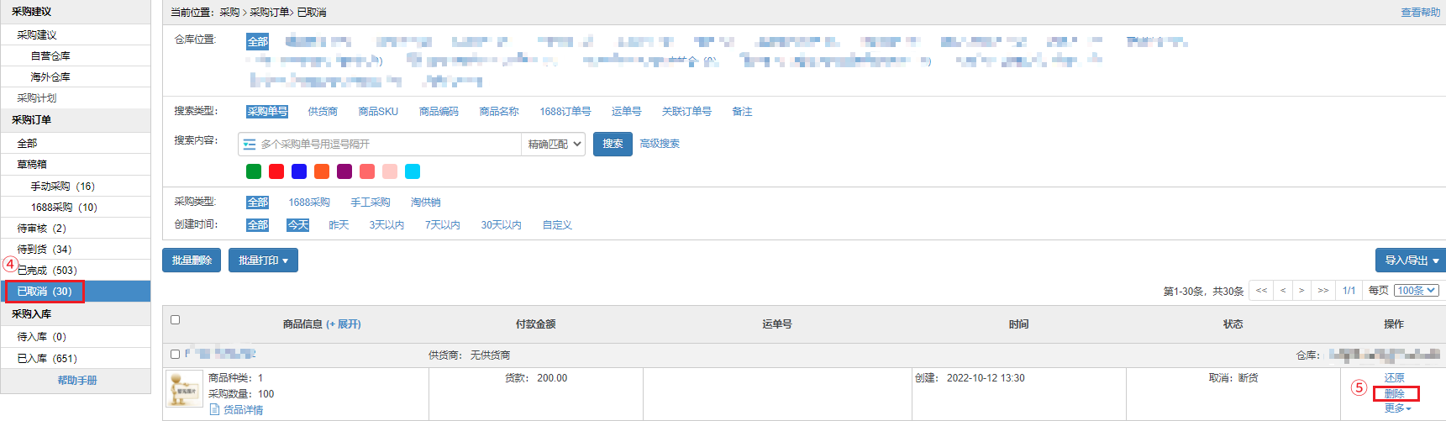Go to next page with > button

tap(1301, 290)
